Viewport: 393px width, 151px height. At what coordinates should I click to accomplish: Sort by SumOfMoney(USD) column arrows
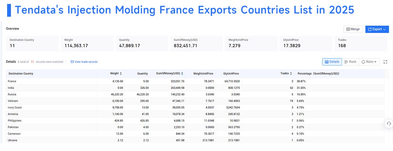182,73
